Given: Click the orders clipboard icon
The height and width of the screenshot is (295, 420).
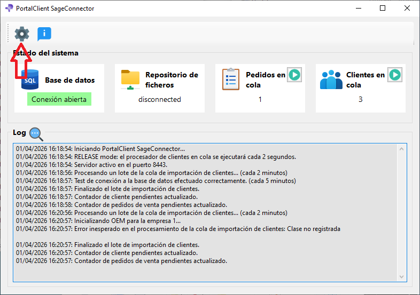Looking at the screenshot, I should (x=231, y=79).
